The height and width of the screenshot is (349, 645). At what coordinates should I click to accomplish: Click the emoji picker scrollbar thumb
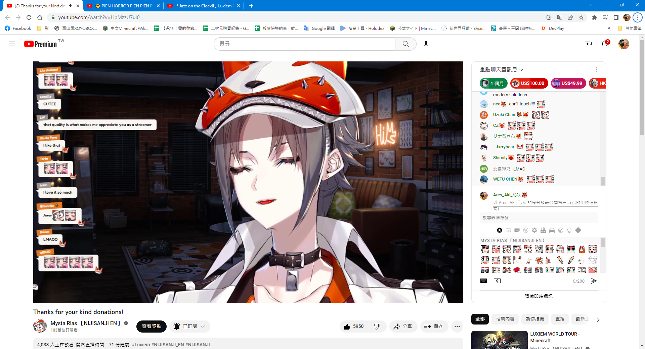tap(603, 242)
